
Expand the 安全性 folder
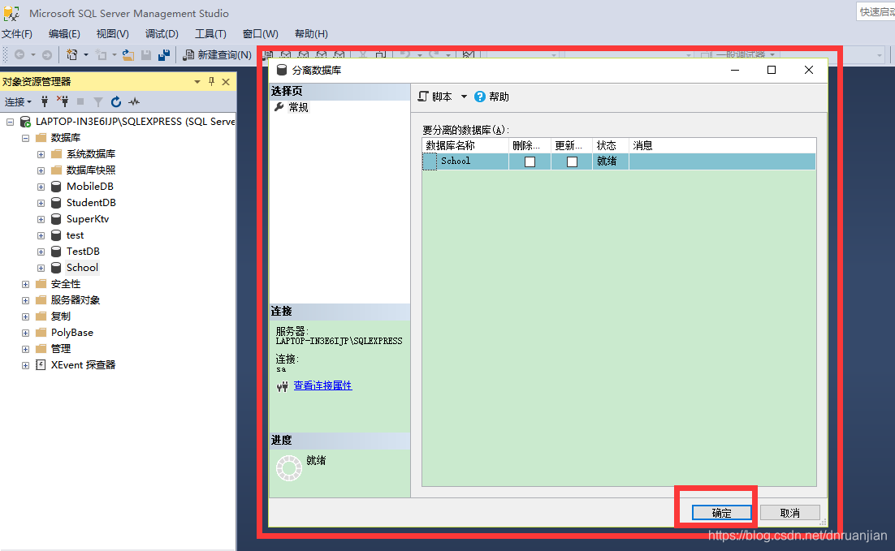(25, 284)
